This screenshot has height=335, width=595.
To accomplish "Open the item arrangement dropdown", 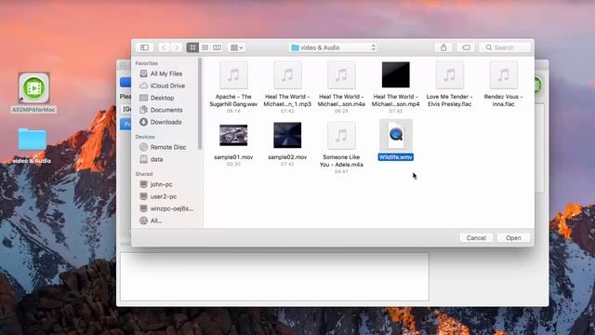I will 237,47.
